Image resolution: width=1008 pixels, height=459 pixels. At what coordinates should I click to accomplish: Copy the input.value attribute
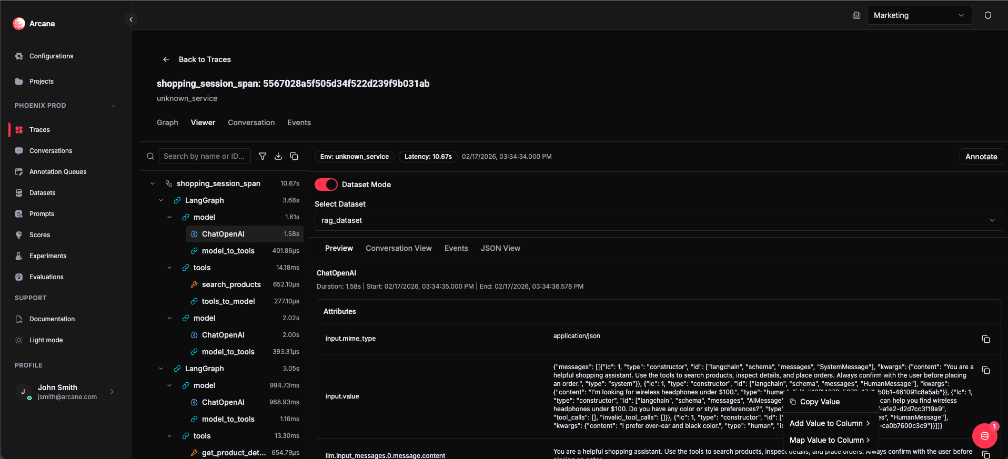tap(986, 370)
